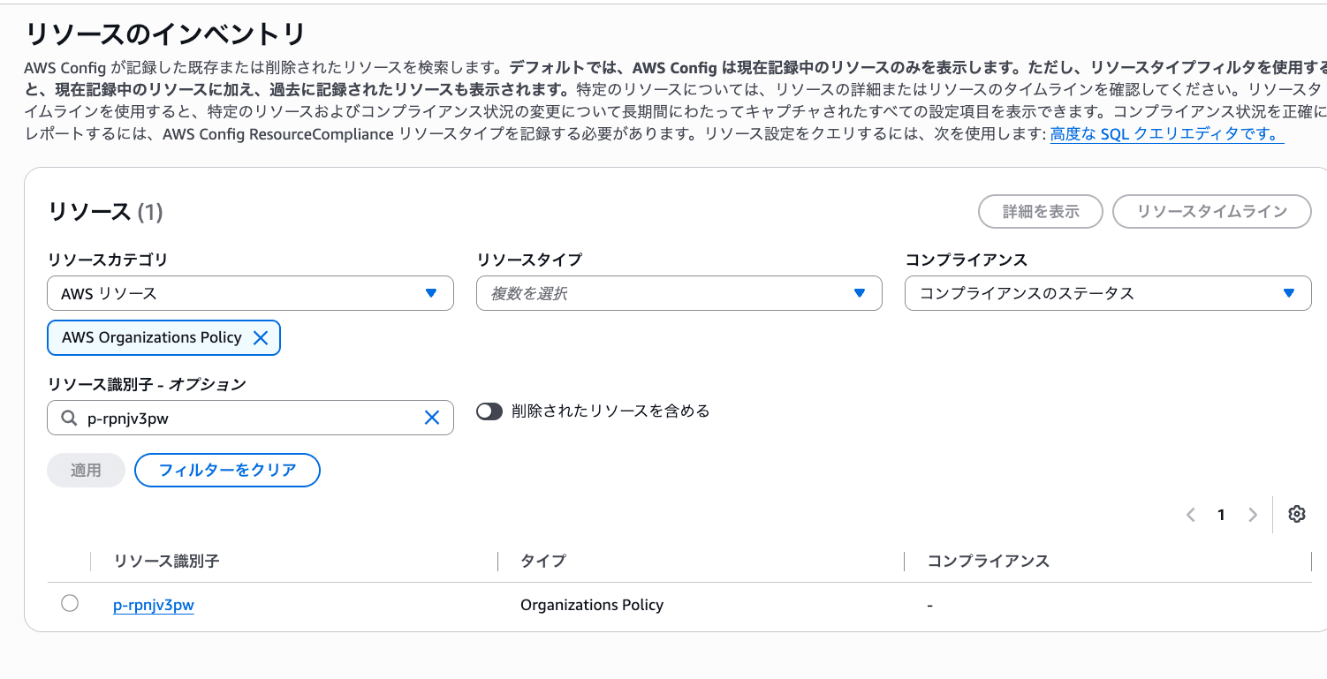The width and height of the screenshot is (1327, 679).
Task: Click the 詳細を表示 button
Action: [x=1041, y=212]
